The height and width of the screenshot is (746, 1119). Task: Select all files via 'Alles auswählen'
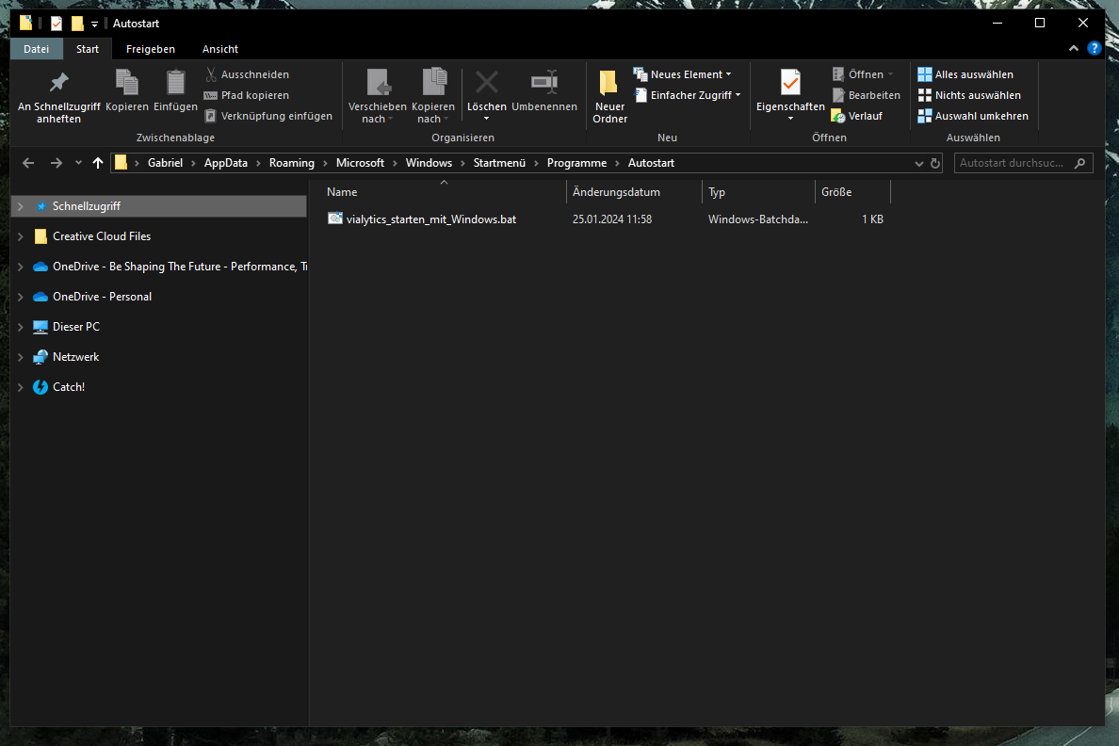pyautogui.click(x=969, y=73)
